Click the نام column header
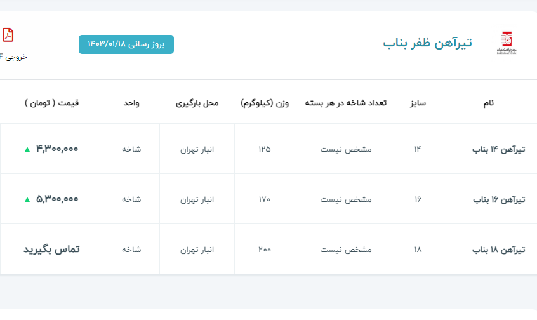This screenshot has height=320, width=537. tap(488, 103)
